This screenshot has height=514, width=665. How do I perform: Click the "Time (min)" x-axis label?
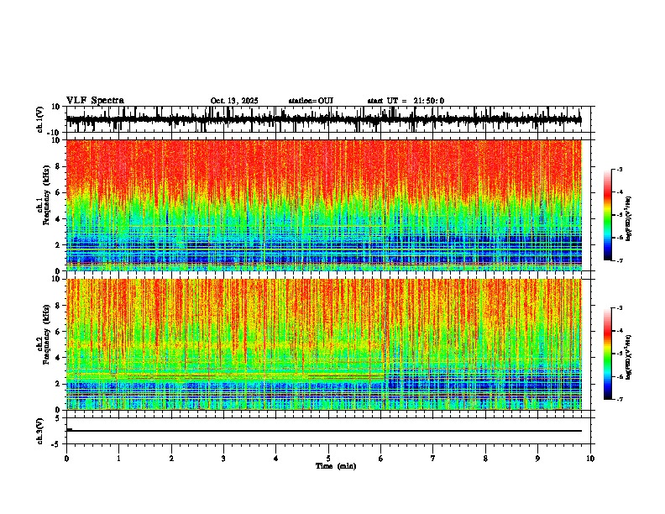[336, 466]
